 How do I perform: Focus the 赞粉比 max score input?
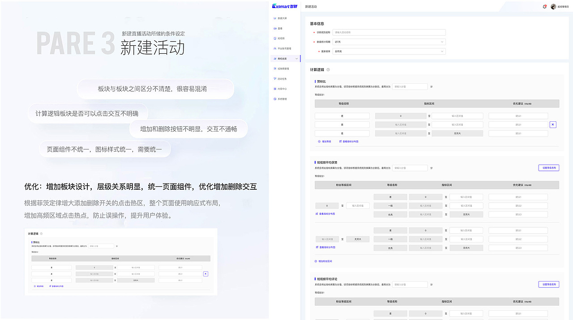pyautogui.click(x=410, y=86)
